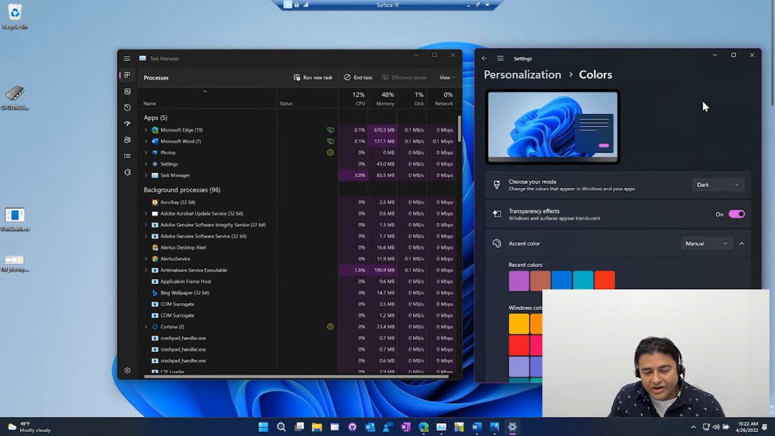
Task: Toggle off Transparency effects
Action: tap(736, 213)
